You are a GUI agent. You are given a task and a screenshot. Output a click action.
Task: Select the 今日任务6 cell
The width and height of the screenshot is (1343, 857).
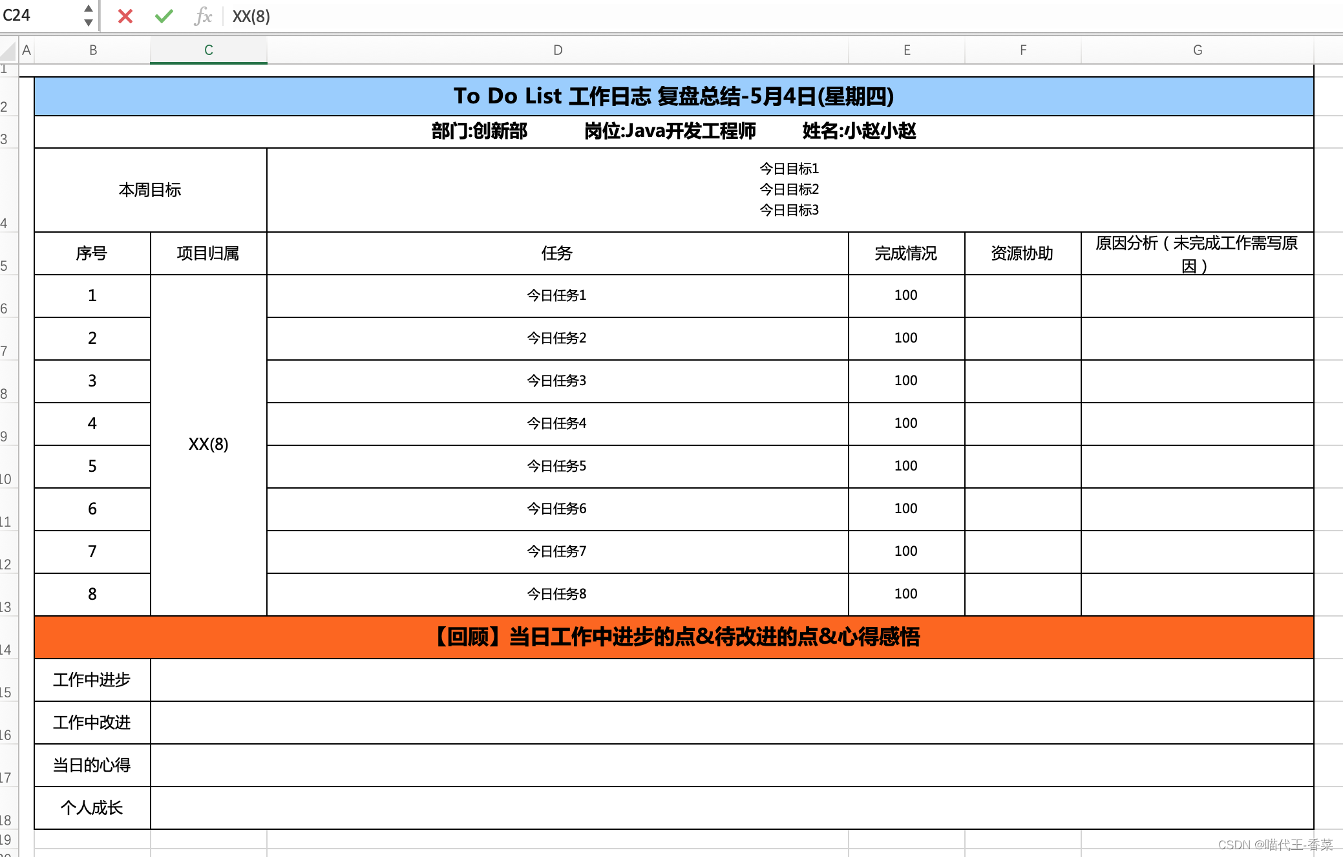coord(558,509)
